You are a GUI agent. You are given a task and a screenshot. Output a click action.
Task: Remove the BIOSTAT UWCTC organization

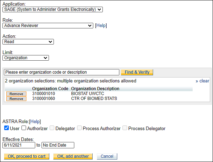coord(16,94)
